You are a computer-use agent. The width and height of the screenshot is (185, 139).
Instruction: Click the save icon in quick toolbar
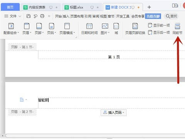[x=29, y=16]
